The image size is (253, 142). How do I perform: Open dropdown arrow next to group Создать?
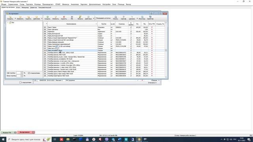click(15, 19)
